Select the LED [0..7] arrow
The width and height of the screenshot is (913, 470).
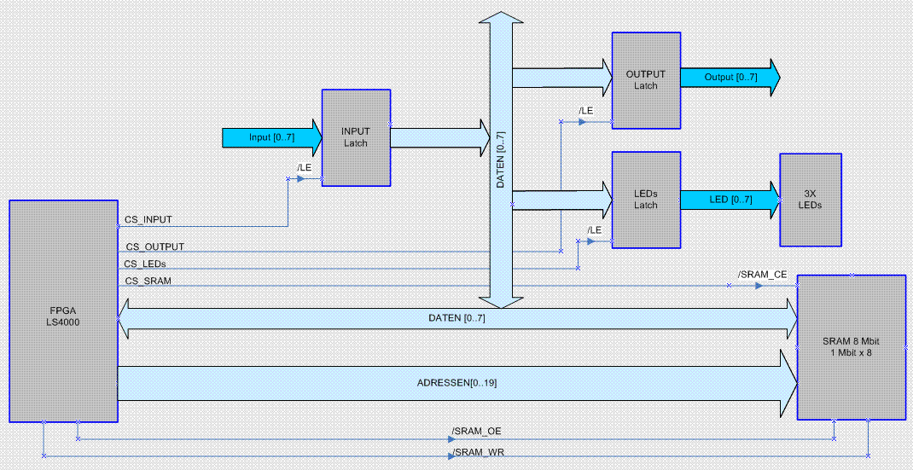[x=730, y=200]
